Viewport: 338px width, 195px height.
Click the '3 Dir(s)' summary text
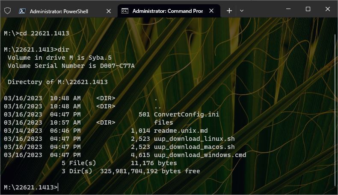(77, 171)
